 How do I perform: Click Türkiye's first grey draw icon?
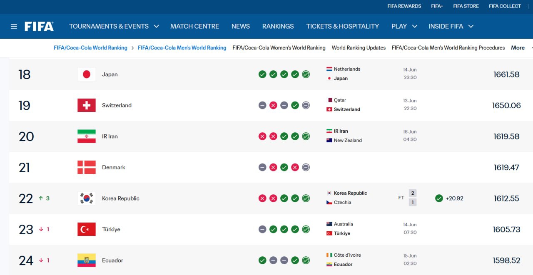click(x=262, y=229)
